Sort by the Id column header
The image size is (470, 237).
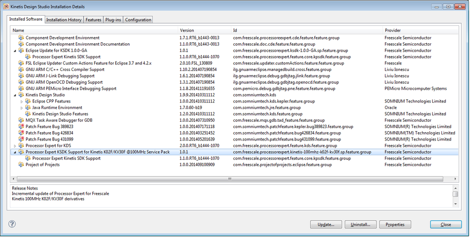coord(307,30)
